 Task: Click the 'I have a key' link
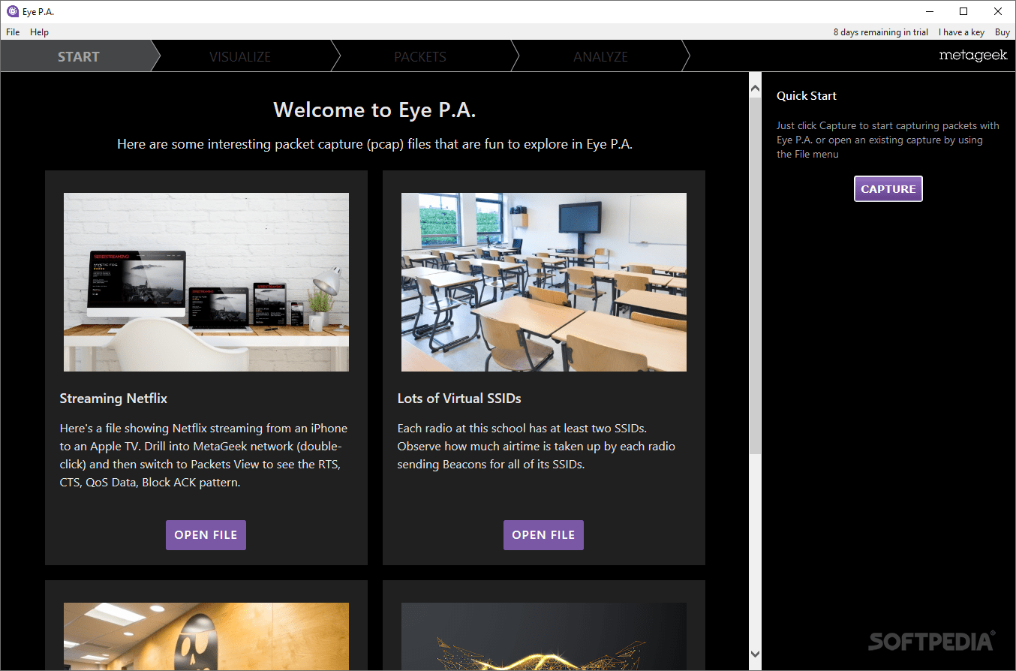click(x=961, y=32)
